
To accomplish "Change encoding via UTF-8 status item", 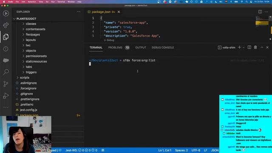I will pyautogui.click(x=195, y=150).
